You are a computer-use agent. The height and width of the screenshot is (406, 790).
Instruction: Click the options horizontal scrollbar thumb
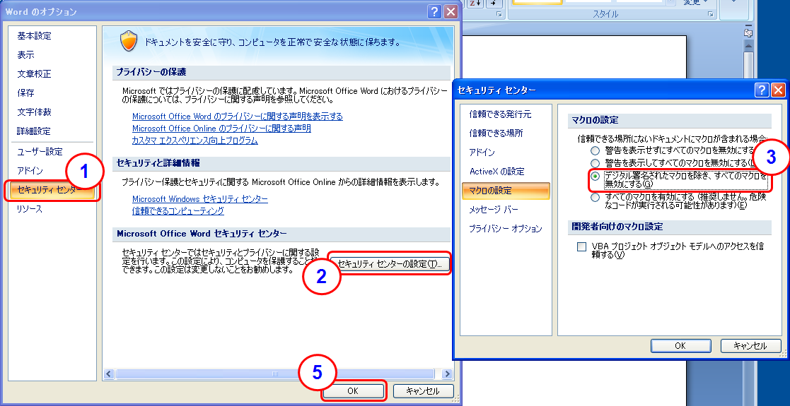click(275, 374)
